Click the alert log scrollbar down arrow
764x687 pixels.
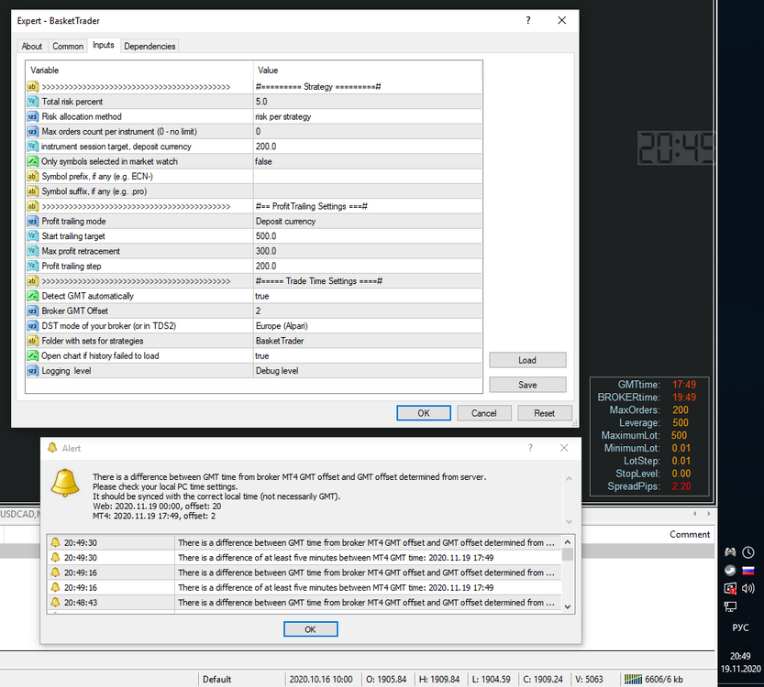[x=567, y=606]
